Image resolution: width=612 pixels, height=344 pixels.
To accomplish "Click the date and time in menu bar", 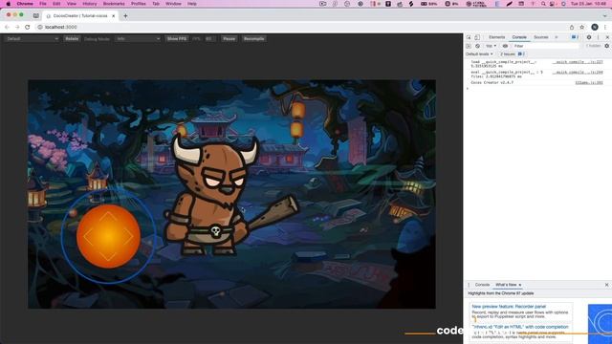I will (588, 4).
